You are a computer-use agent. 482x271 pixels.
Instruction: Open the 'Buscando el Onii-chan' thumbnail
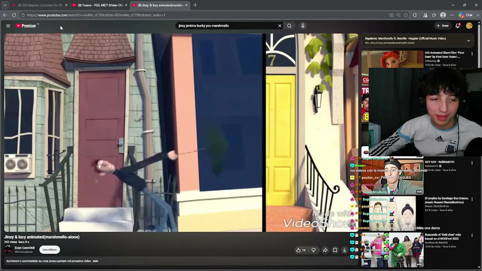coord(392,250)
